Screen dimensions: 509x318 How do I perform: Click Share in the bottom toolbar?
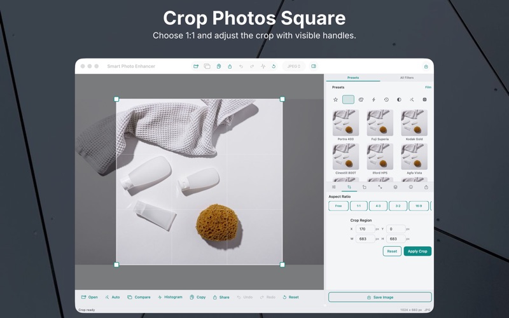221,297
